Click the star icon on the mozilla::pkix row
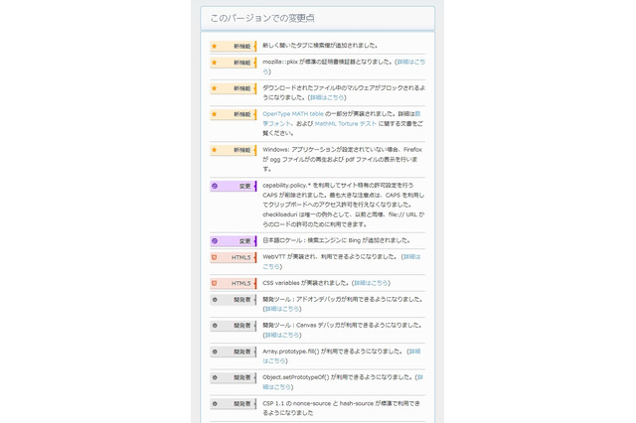Image resolution: width=636 pixels, height=423 pixels. coord(215,63)
